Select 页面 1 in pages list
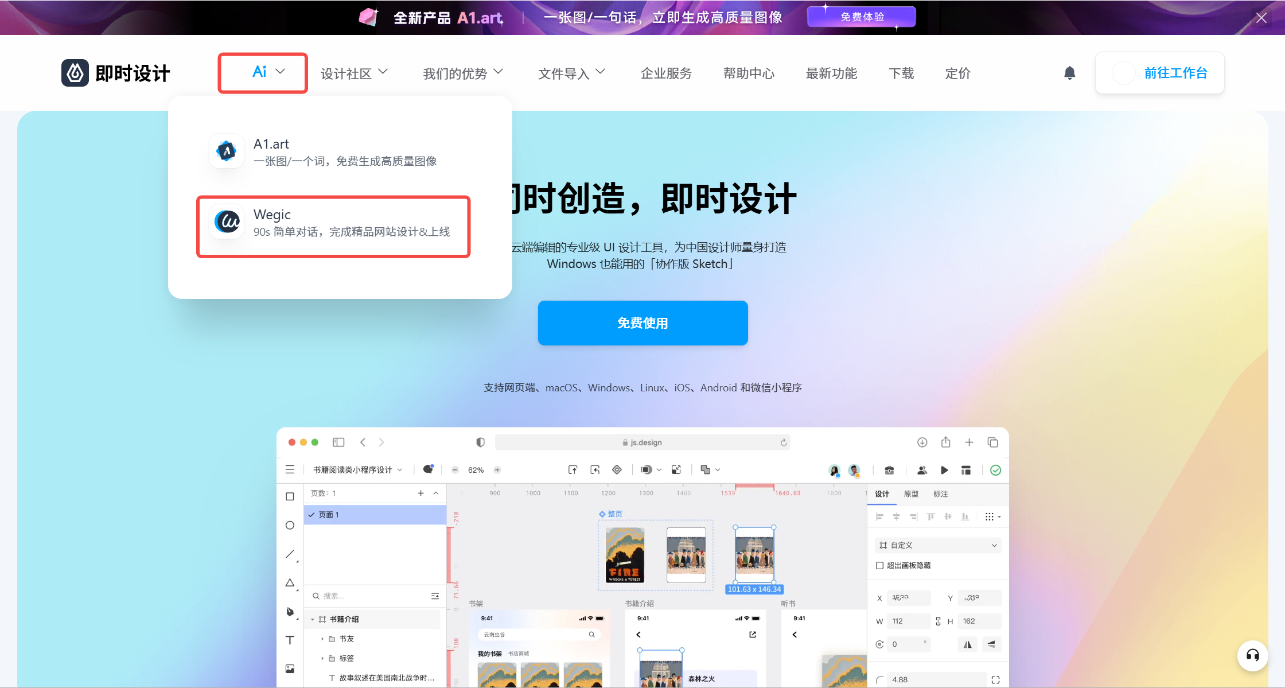Screen dimensions: 1285x688 [375, 515]
